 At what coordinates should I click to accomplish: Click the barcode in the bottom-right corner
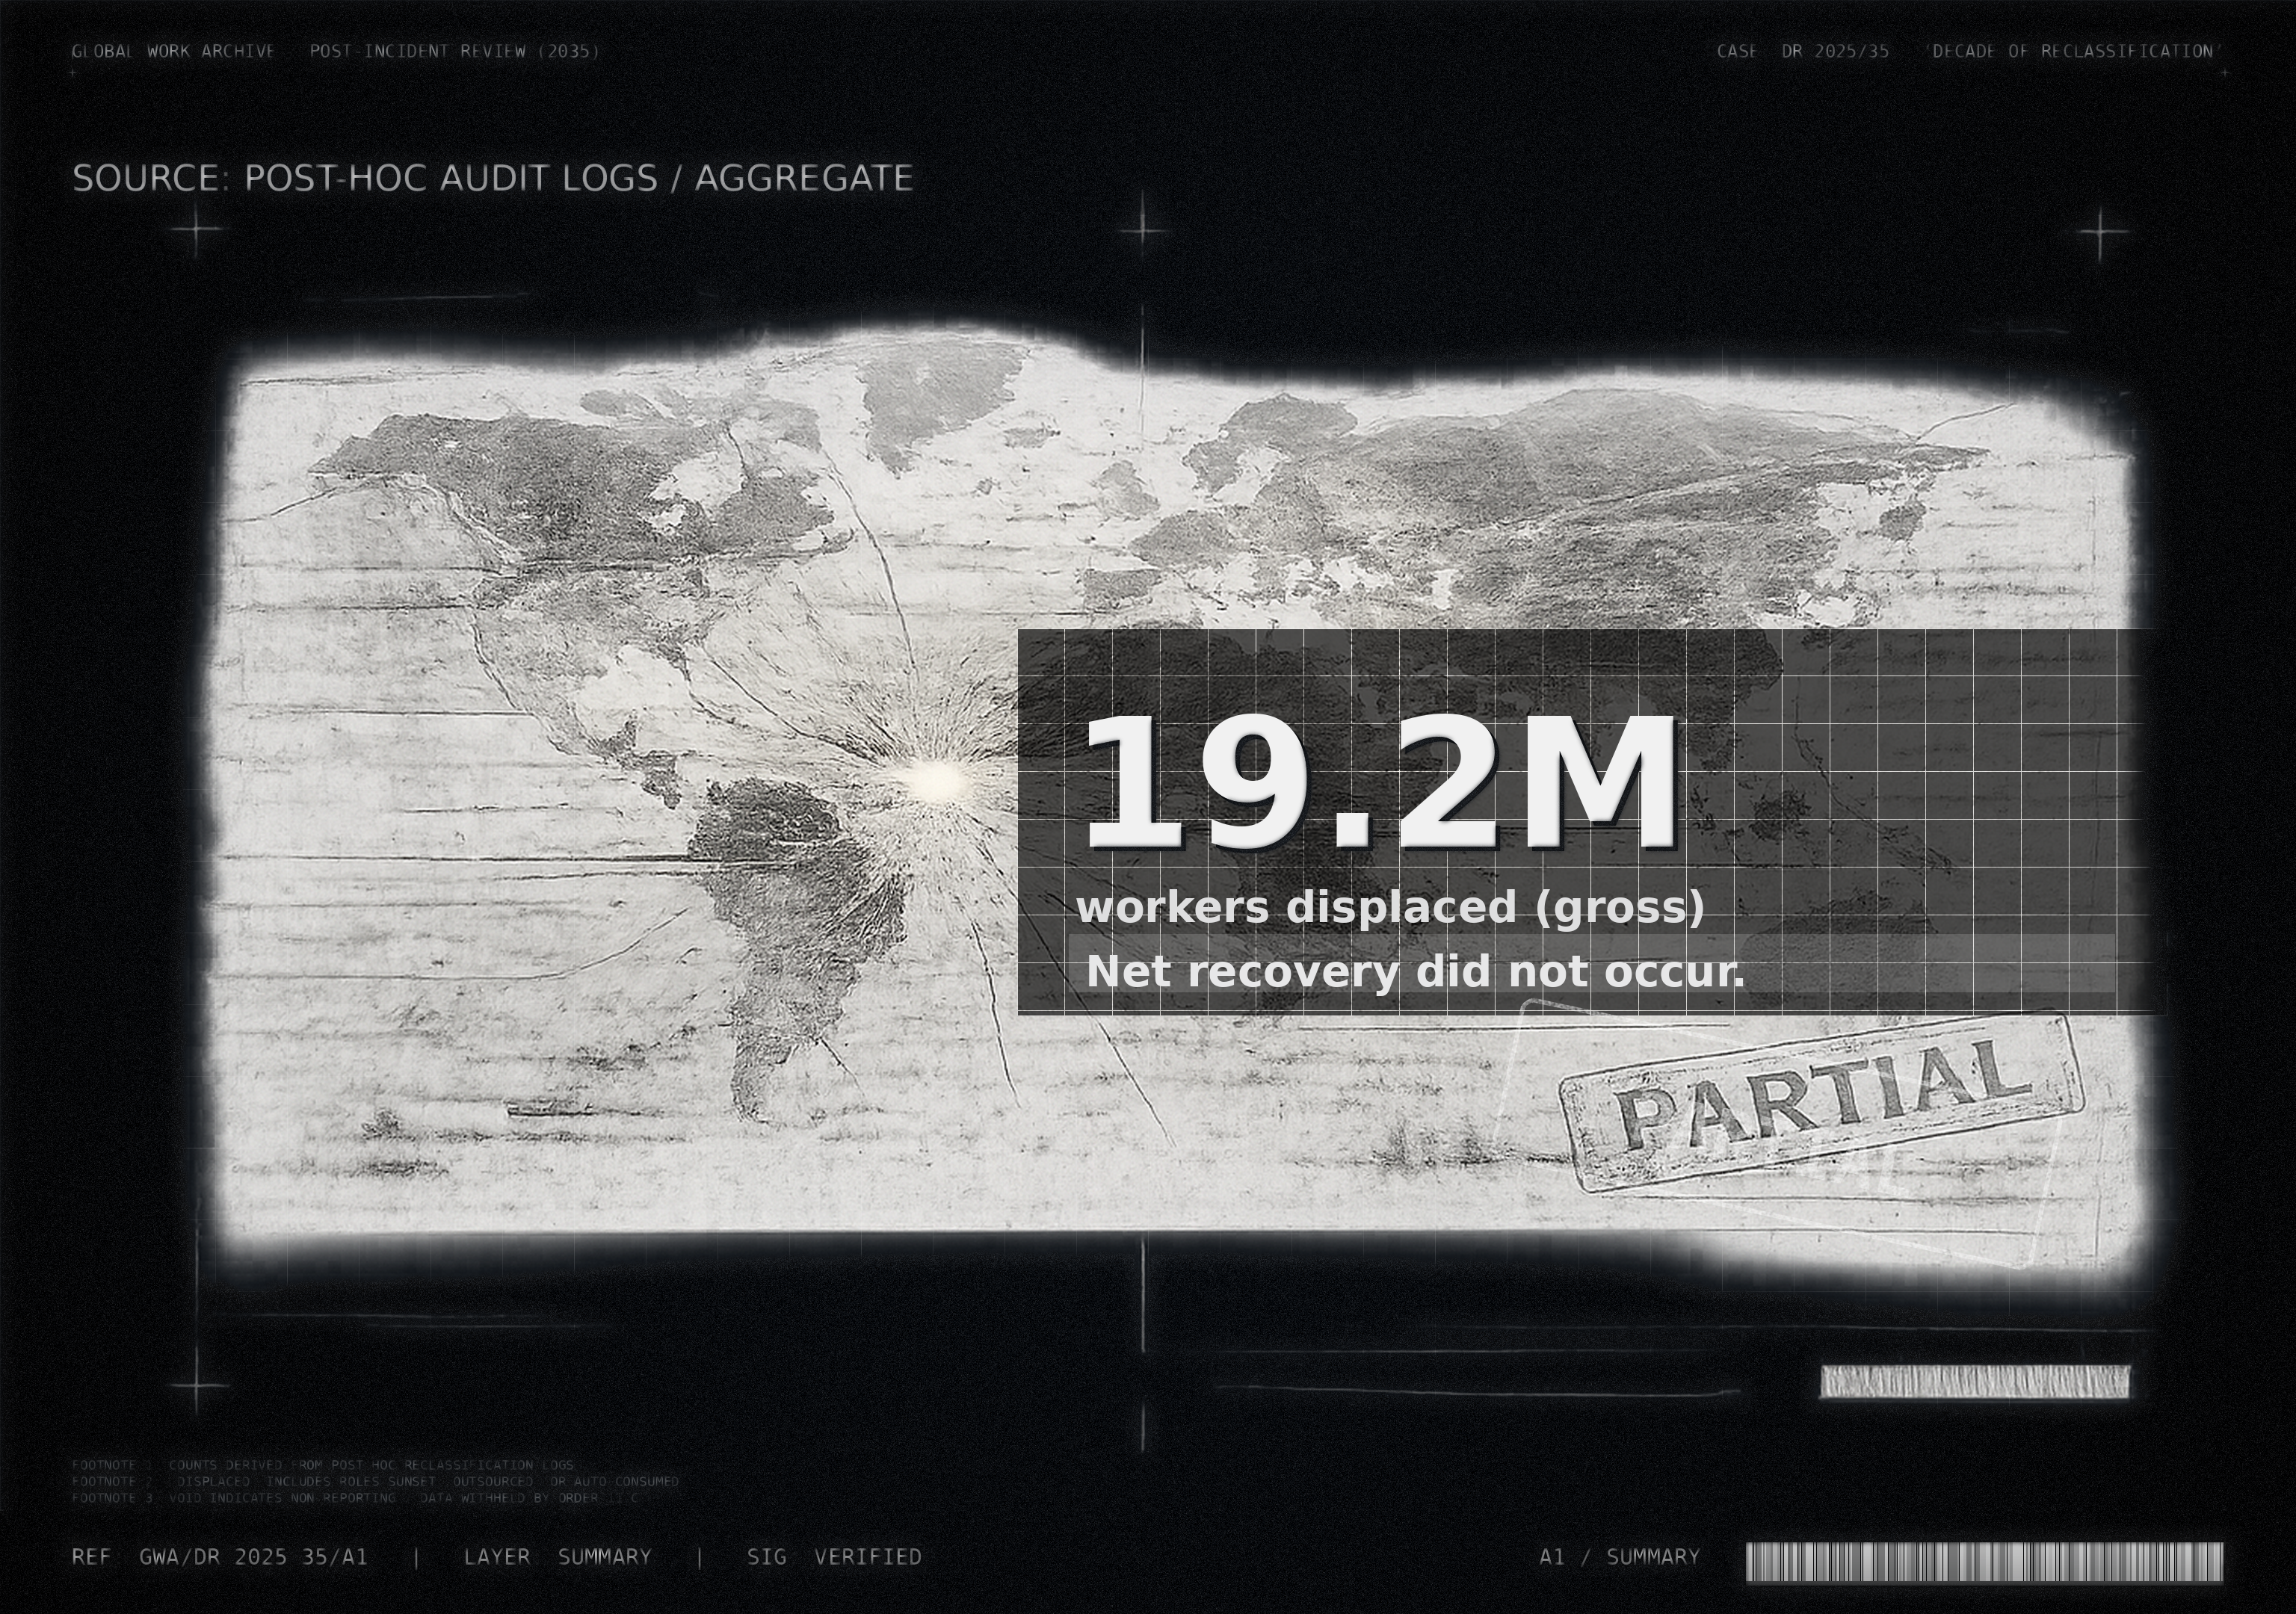[1984, 1562]
